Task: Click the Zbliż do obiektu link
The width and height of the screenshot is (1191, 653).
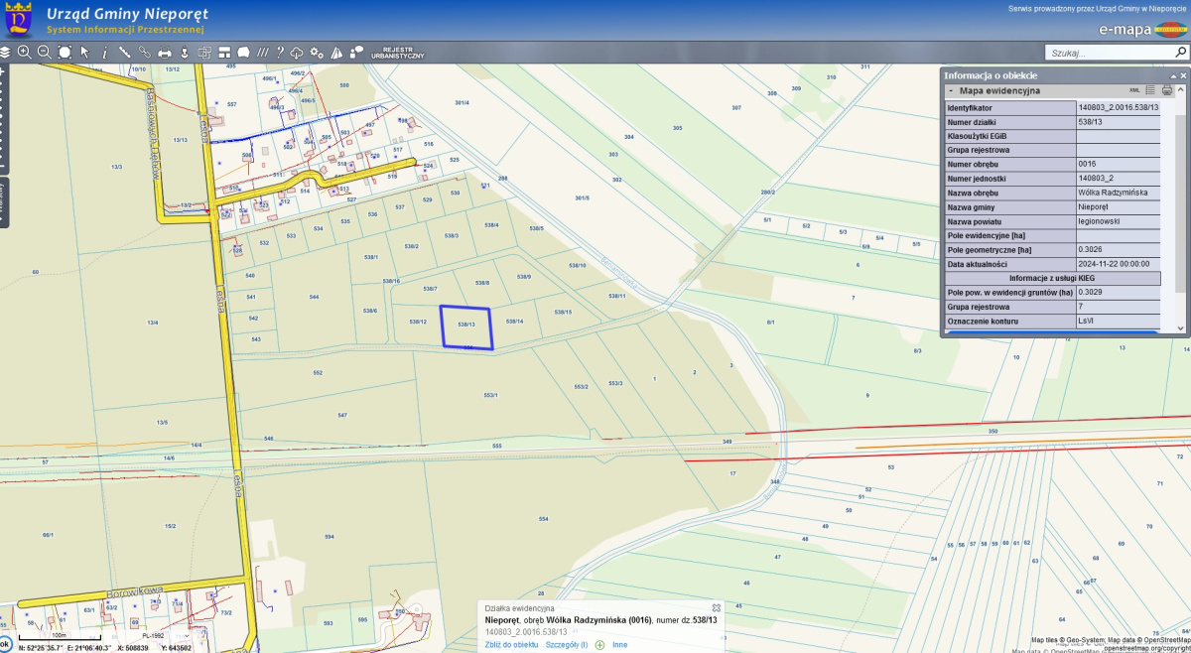Action: coord(511,644)
